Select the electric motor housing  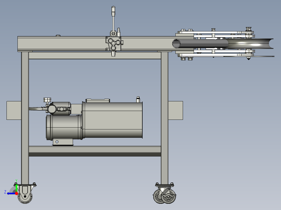point(64,127)
